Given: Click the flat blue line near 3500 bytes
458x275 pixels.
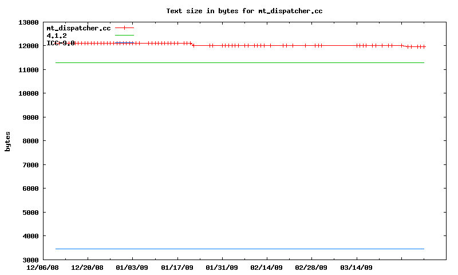Looking at the screenshot, I should tap(240, 249).
